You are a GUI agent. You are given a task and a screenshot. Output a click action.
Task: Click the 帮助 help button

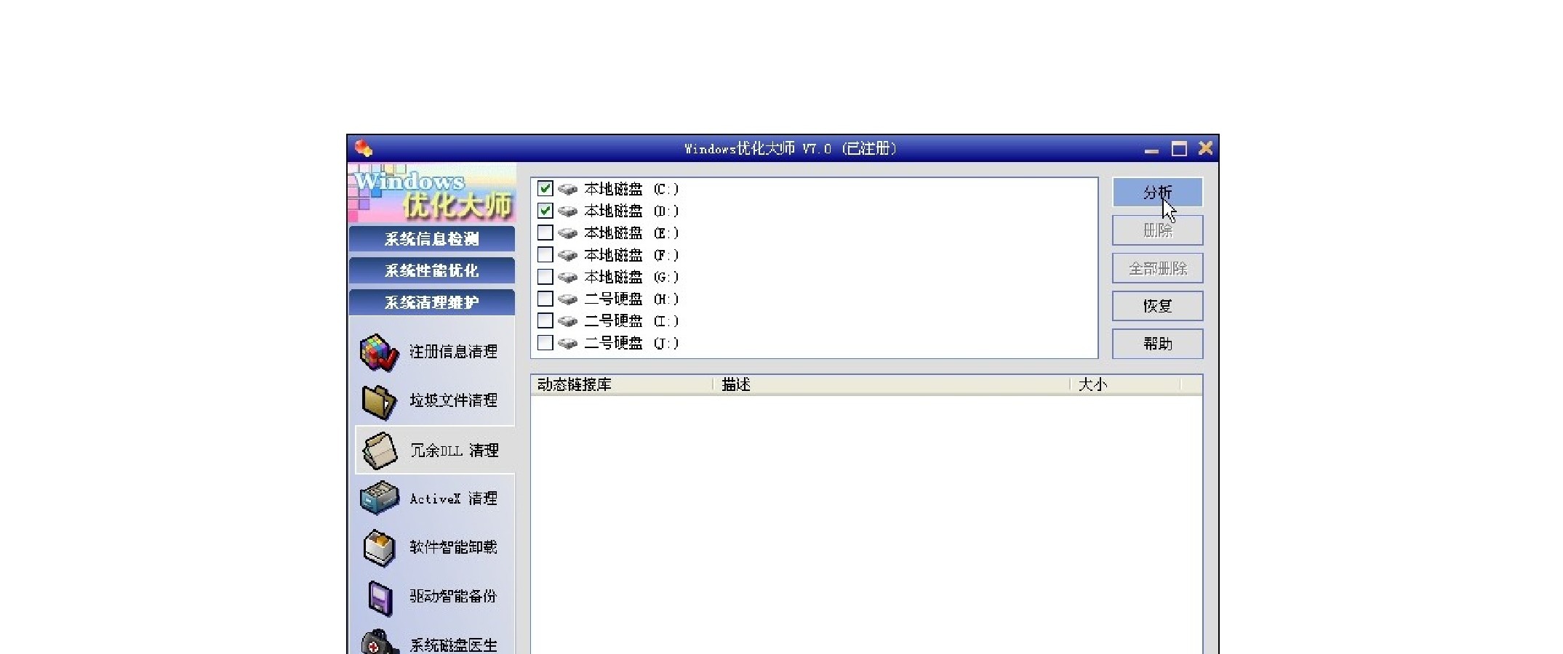click(1157, 344)
